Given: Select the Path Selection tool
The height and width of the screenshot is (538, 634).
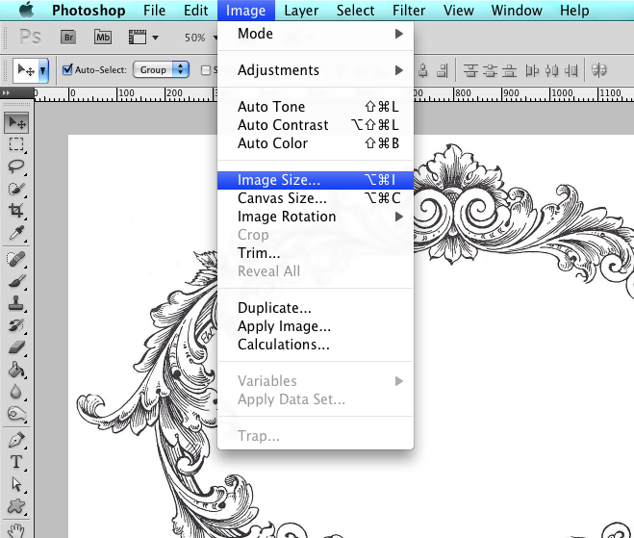Looking at the screenshot, I should click(x=16, y=484).
